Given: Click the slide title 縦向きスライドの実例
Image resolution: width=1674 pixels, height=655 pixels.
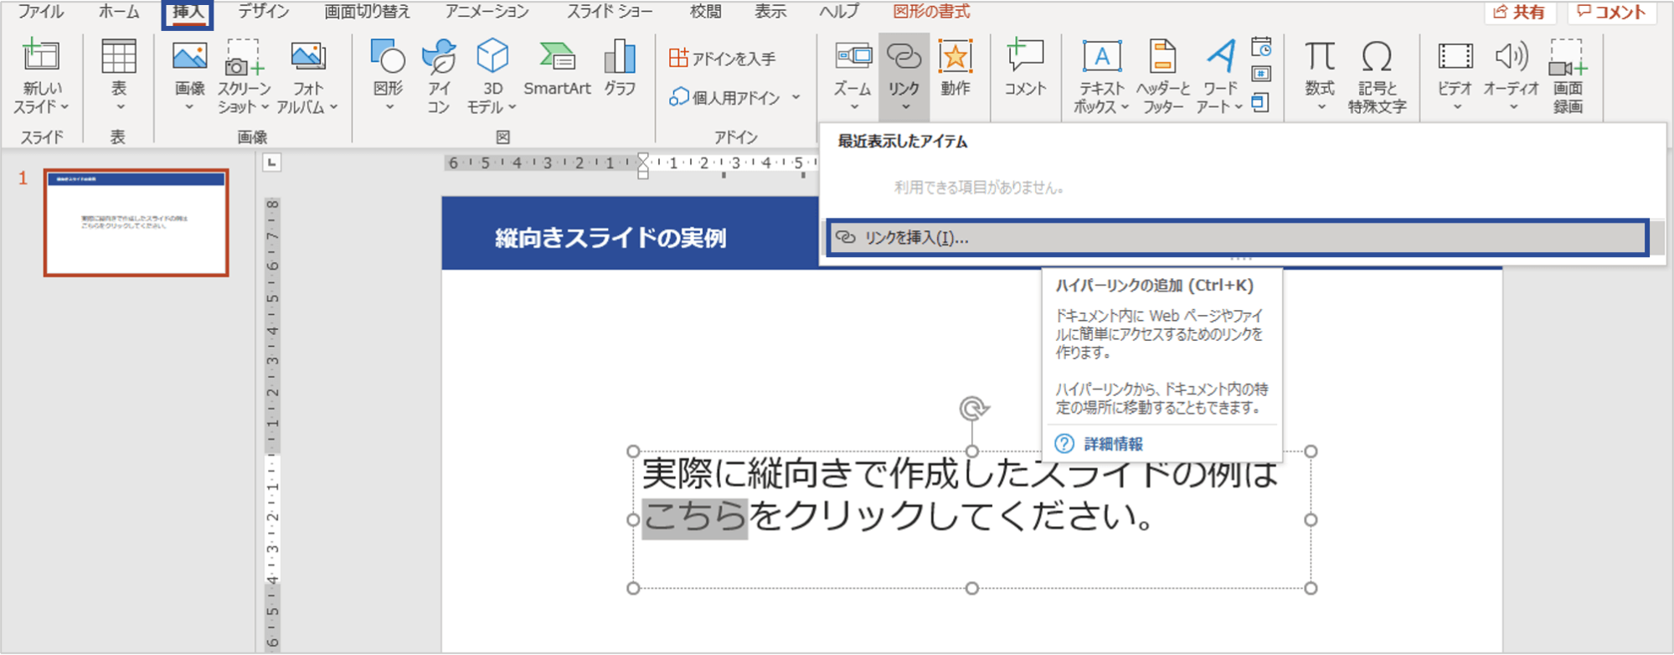Looking at the screenshot, I should coord(610,238).
